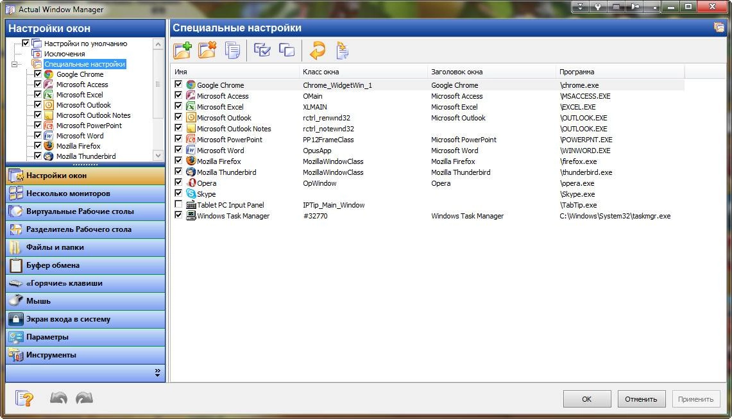Copy selected rule using the two-pages toolbar icon
The image size is (732, 419).
232,50
